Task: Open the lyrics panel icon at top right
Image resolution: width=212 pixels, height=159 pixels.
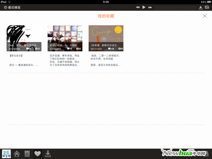Action: [207, 7]
